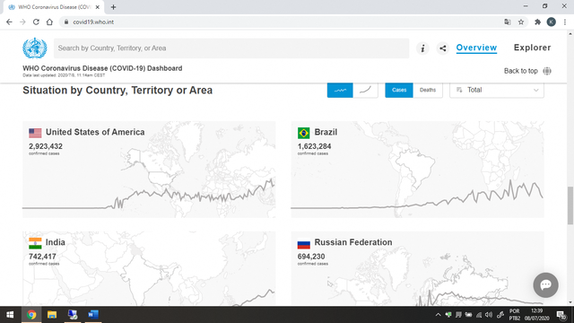Reload the page
574x323 pixels.
(x=36, y=22)
